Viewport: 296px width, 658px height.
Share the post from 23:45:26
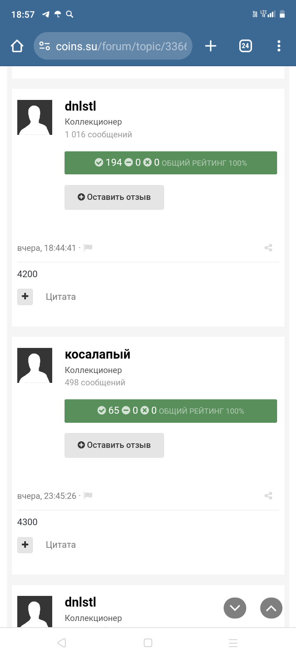point(268,496)
